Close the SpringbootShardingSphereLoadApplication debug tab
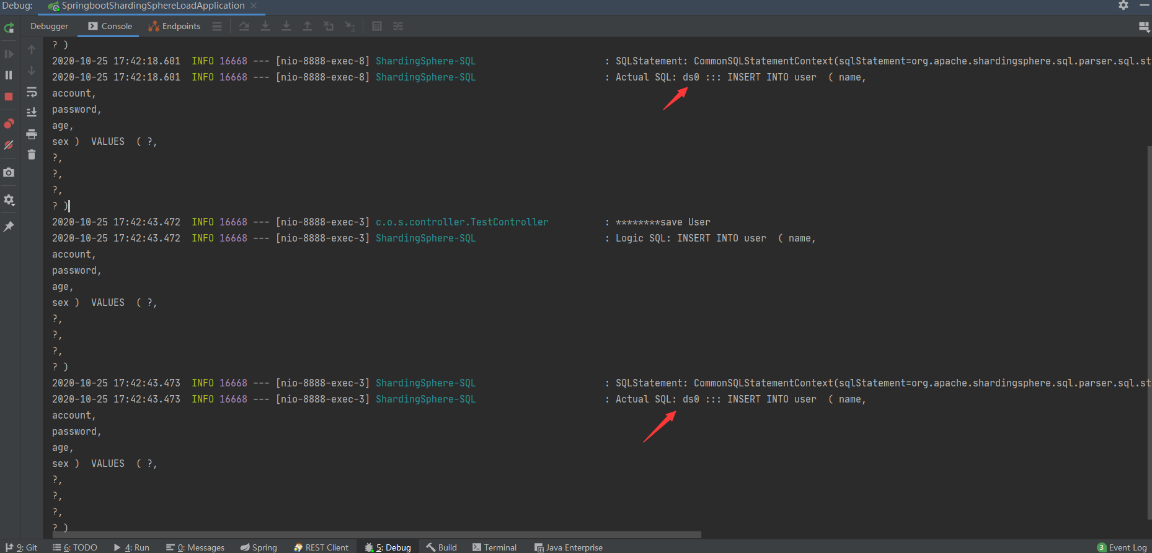This screenshot has height=553, width=1152. (x=254, y=6)
